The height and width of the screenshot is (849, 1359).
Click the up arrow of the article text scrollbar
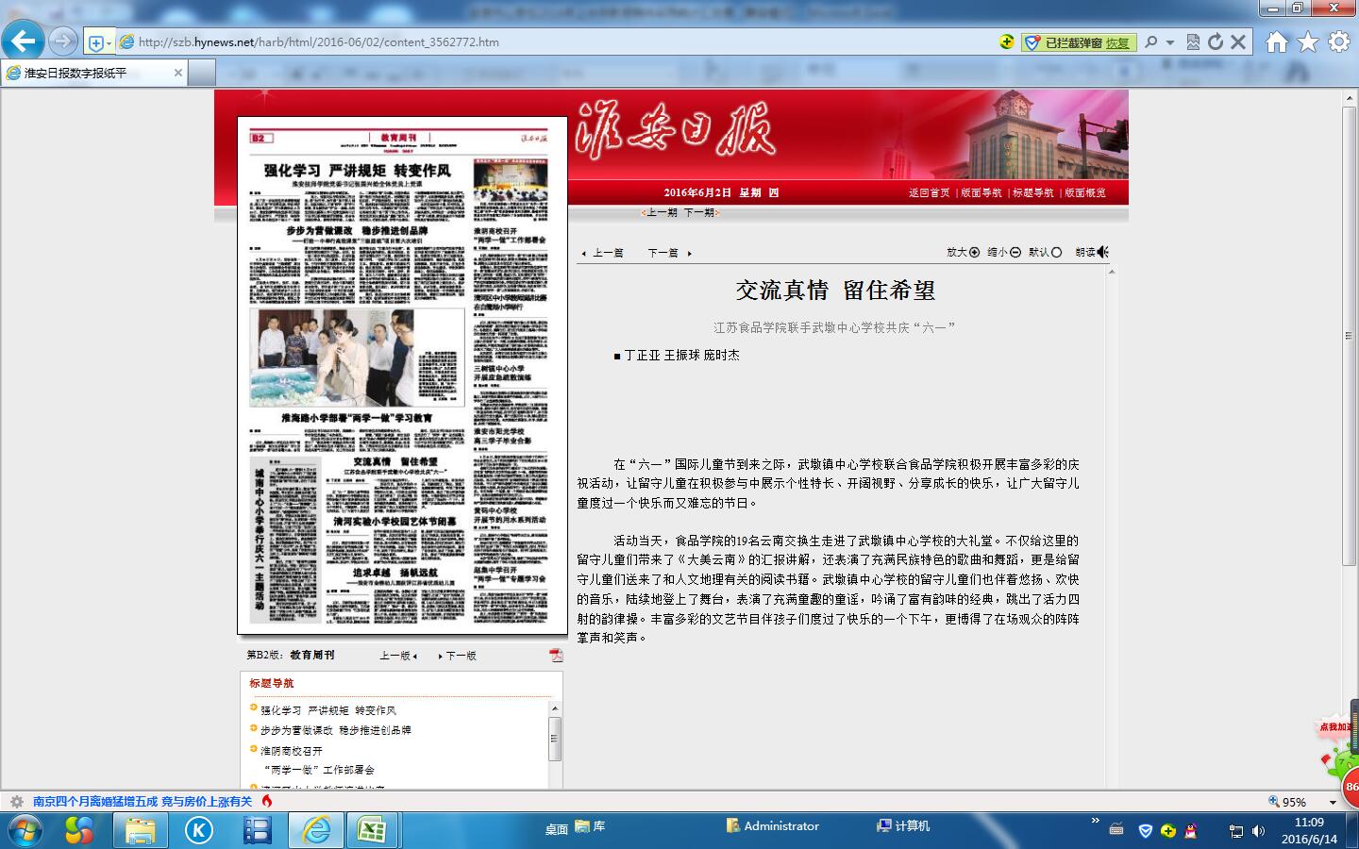click(1111, 272)
